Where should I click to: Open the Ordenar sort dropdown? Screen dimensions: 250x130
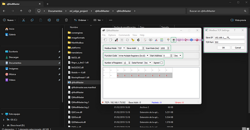(81, 20)
